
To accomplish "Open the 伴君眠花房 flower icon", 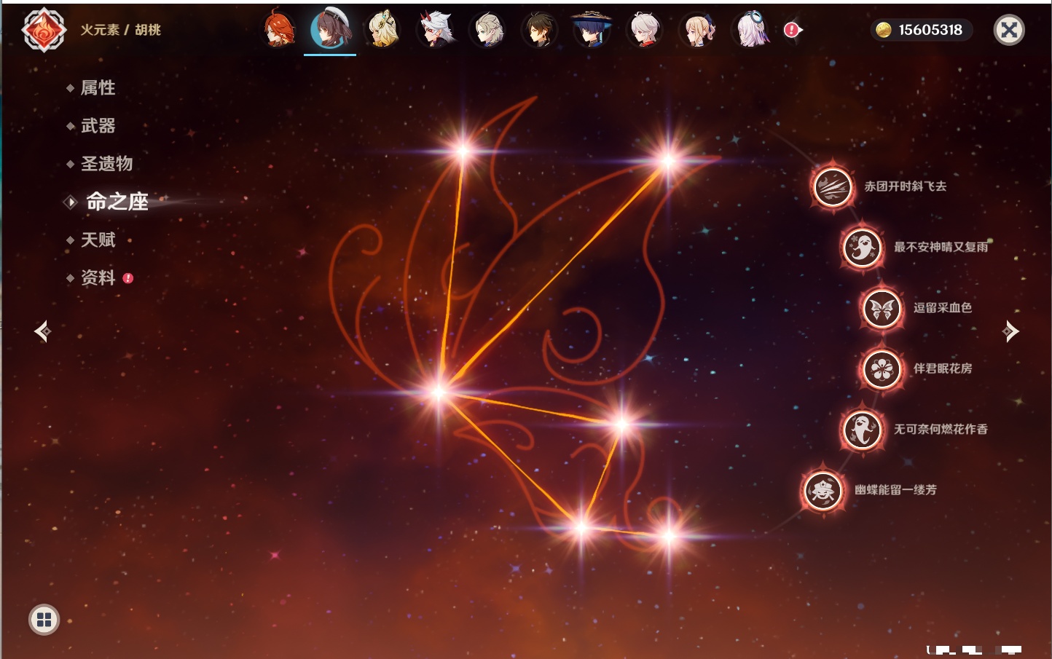I will 882,368.
